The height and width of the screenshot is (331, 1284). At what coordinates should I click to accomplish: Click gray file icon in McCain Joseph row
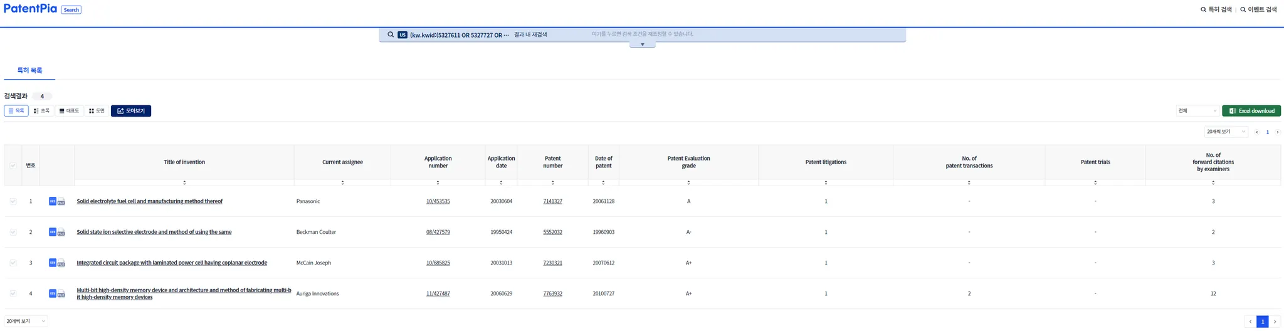pos(61,263)
